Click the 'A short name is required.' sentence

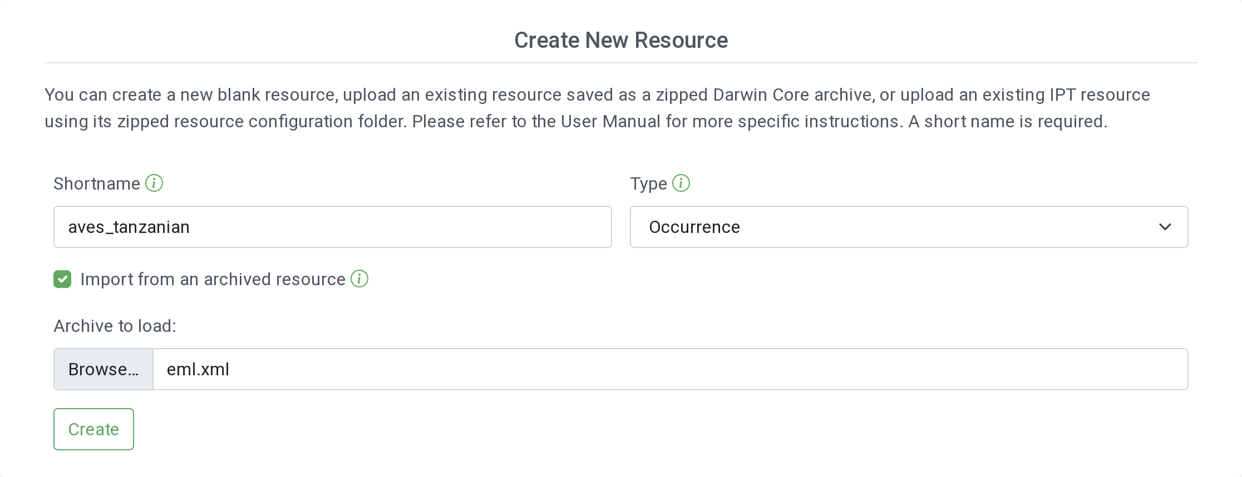coord(1007,121)
